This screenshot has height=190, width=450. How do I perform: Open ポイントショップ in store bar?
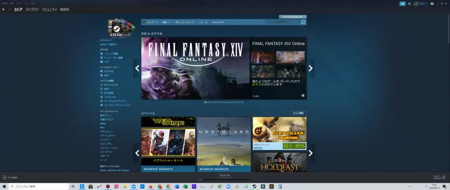click(184, 22)
